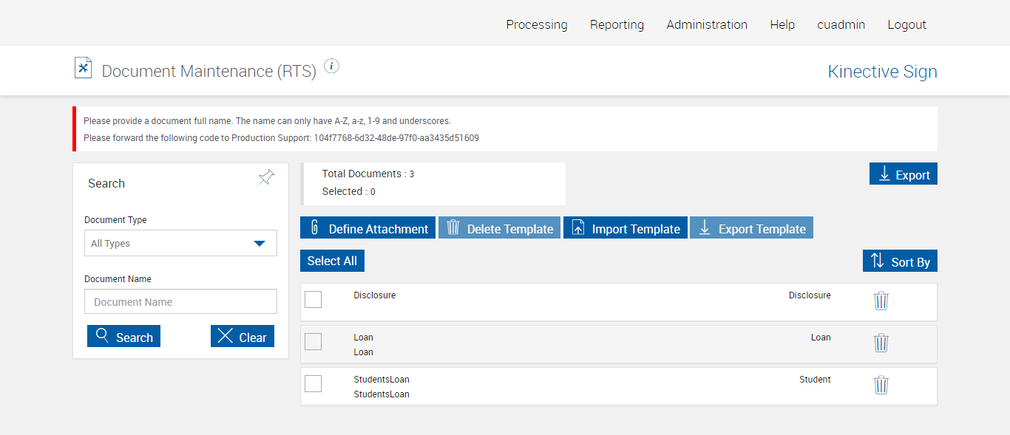
Task: Expand the Document Type dropdown
Action: (x=180, y=243)
